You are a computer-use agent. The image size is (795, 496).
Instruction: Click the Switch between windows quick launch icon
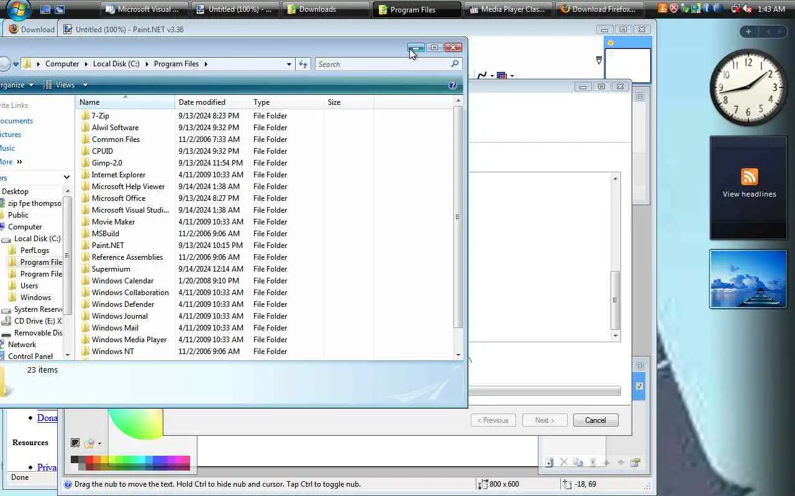[x=60, y=9]
